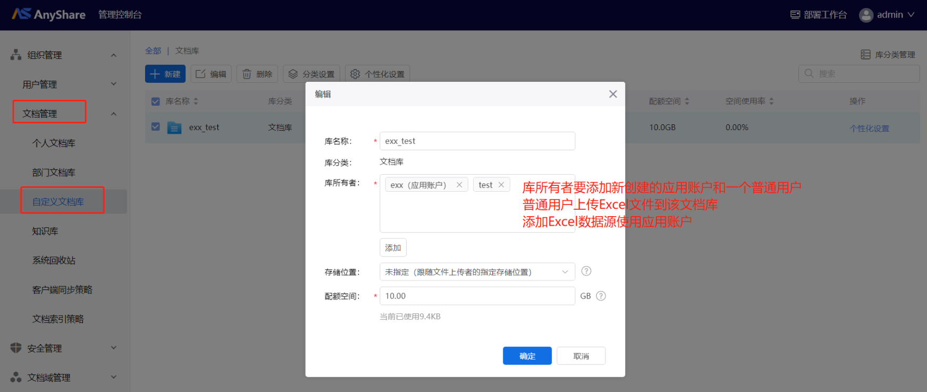Toggle the select-all header checkbox
This screenshot has height=392, width=927.
coord(156,101)
